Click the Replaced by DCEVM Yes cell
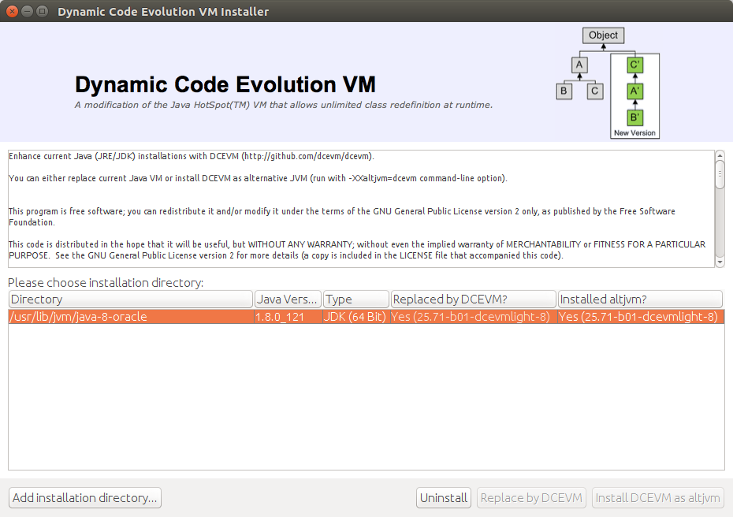The width and height of the screenshot is (733, 517). click(473, 317)
